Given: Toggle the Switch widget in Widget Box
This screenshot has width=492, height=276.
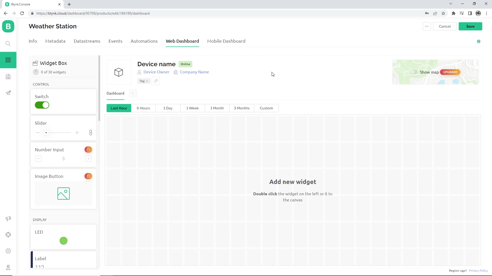Looking at the screenshot, I should tap(42, 105).
